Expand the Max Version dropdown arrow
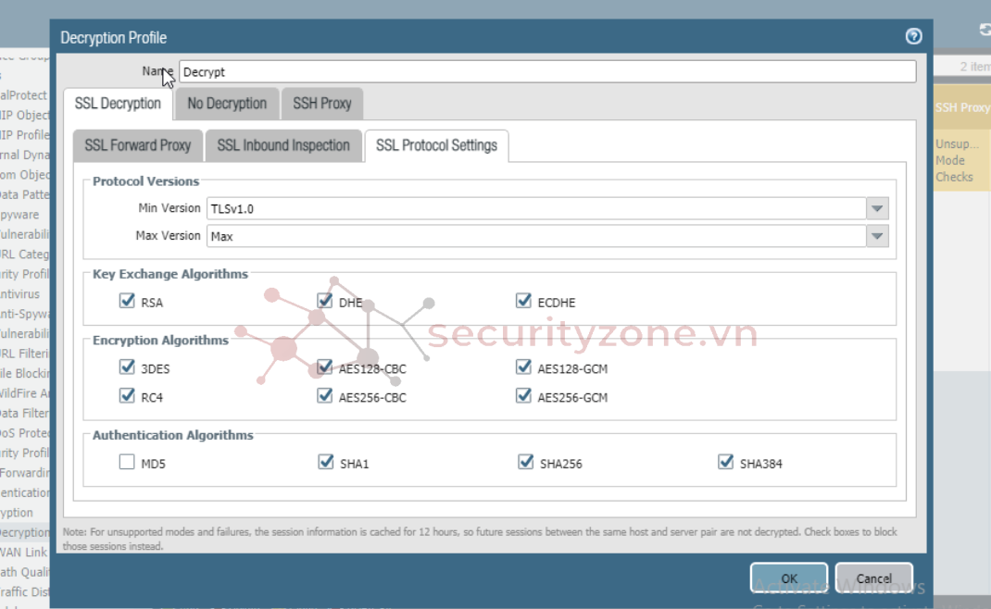991x609 pixels. (x=877, y=237)
